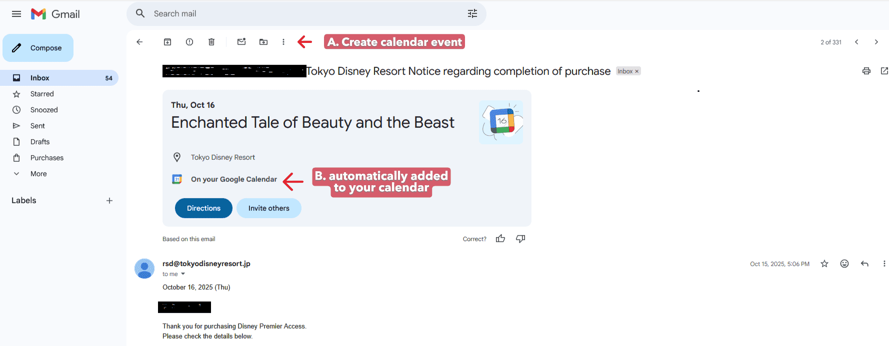
Task: Rate the event summary with thumbs down
Action: click(520, 239)
